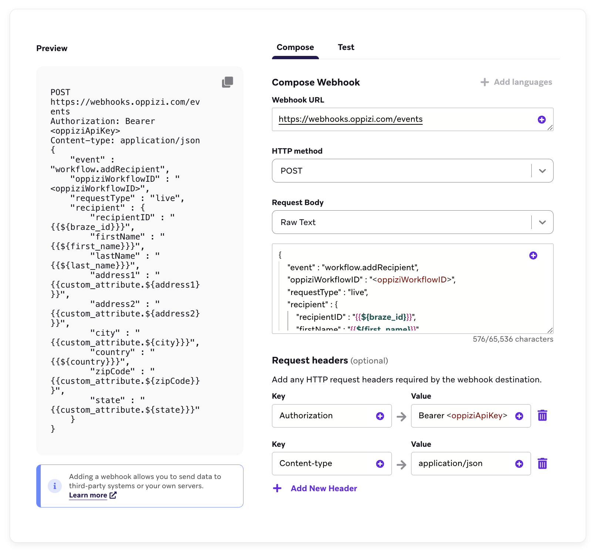Click the Add languages plus icon
This screenshot has height=553, width=595.
pyautogui.click(x=484, y=82)
